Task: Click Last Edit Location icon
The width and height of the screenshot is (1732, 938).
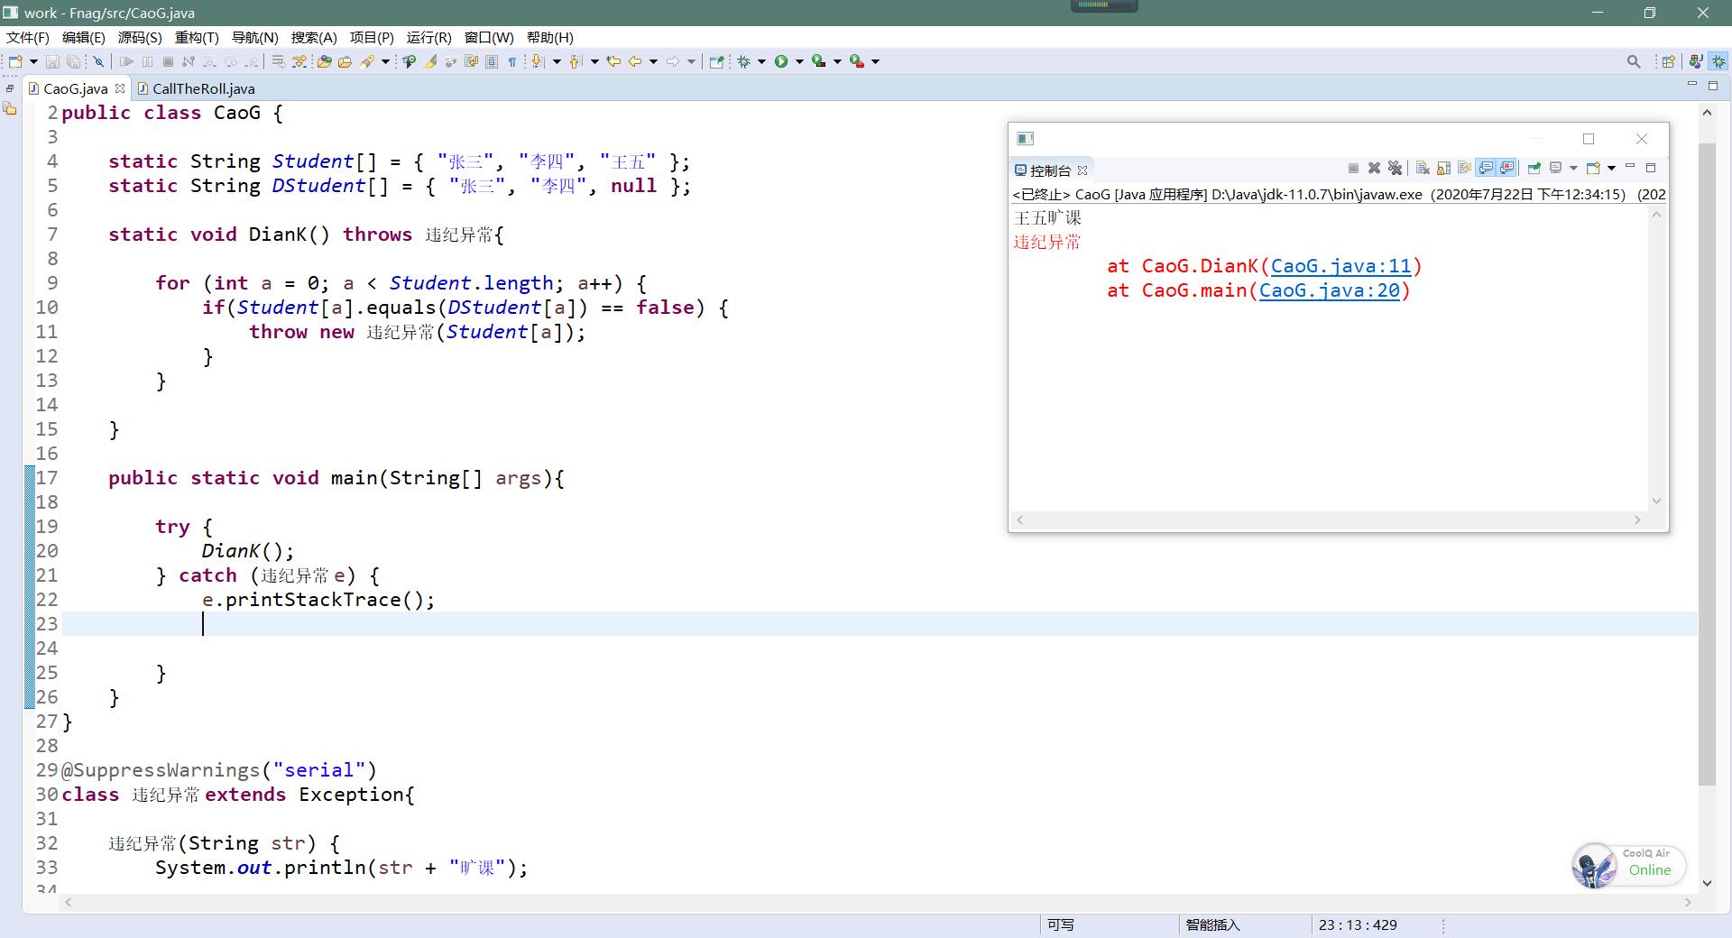Action: pyautogui.click(x=613, y=61)
